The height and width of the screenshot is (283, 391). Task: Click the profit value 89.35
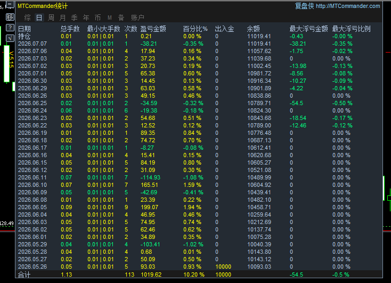tap(148, 133)
